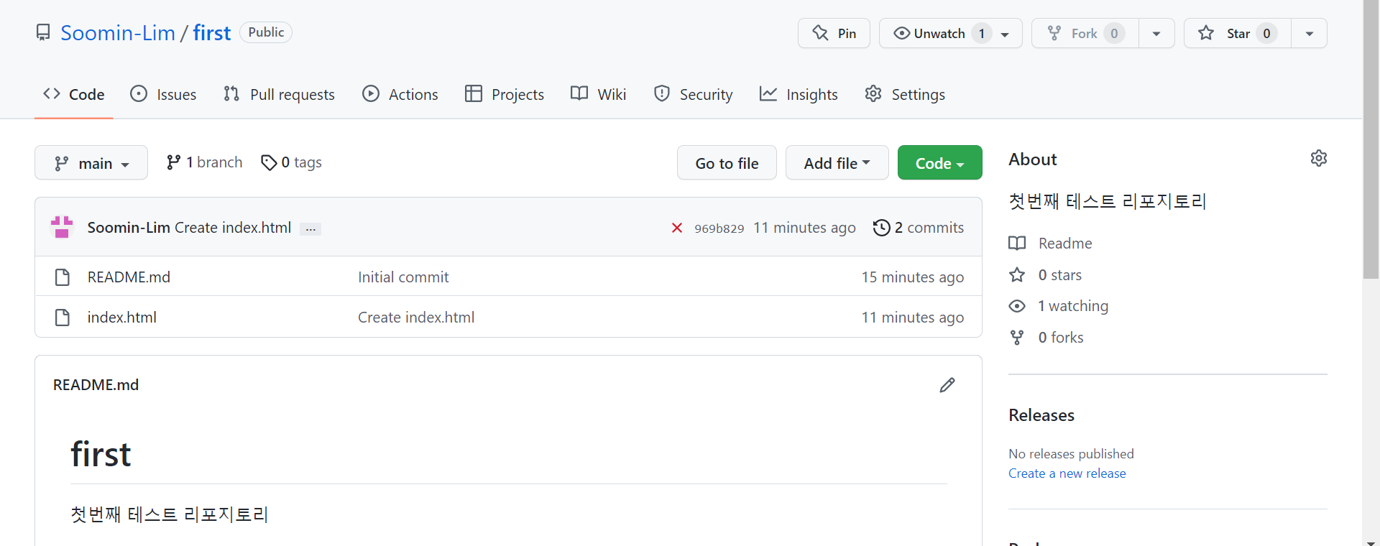Click the Soomin-Lim avatar in commit row
This screenshot has width=1380, height=546.
coord(62,227)
